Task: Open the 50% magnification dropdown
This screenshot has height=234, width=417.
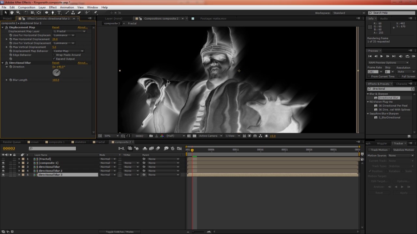Action: [111, 136]
